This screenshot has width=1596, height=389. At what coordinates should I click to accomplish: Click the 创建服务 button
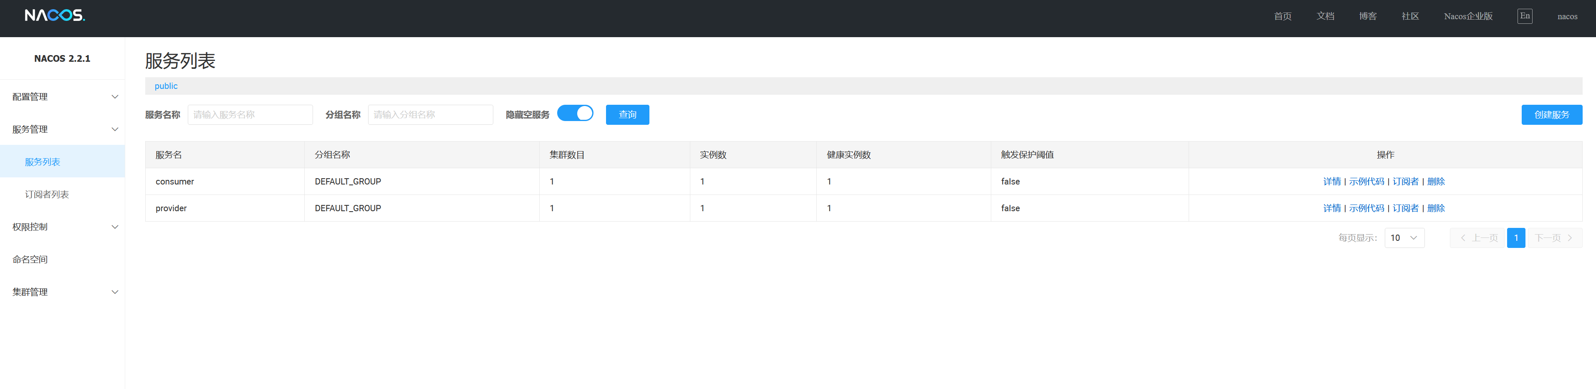(1551, 115)
